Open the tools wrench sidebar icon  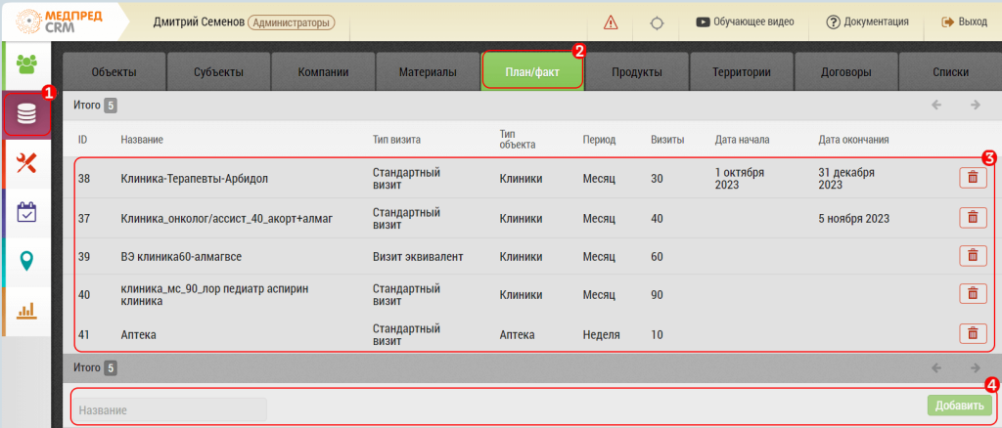click(x=26, y=163)
